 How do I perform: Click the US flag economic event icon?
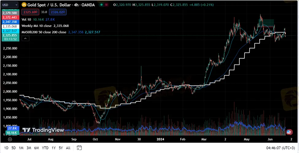(289, 132)
